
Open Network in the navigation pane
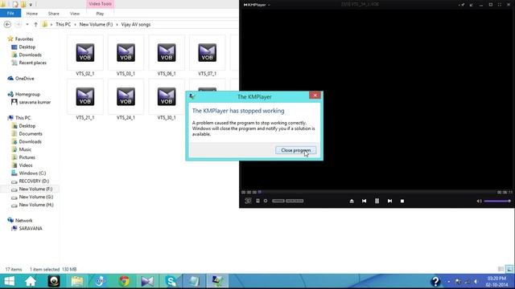(23, 221)
